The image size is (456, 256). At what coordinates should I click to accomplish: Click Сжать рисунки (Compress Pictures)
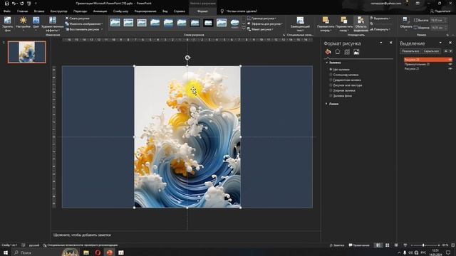[x=78, y=18]
